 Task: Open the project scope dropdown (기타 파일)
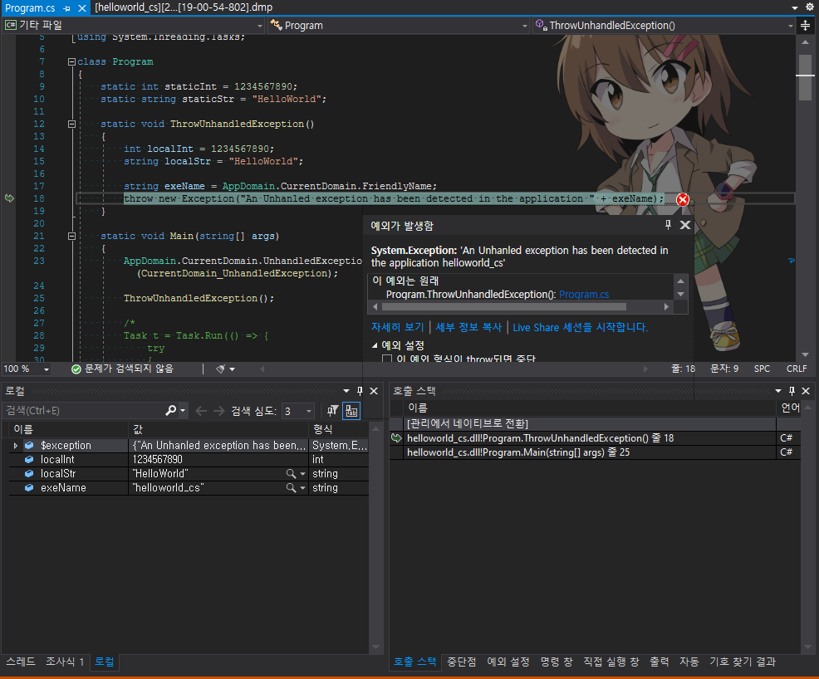coord(133,25)
